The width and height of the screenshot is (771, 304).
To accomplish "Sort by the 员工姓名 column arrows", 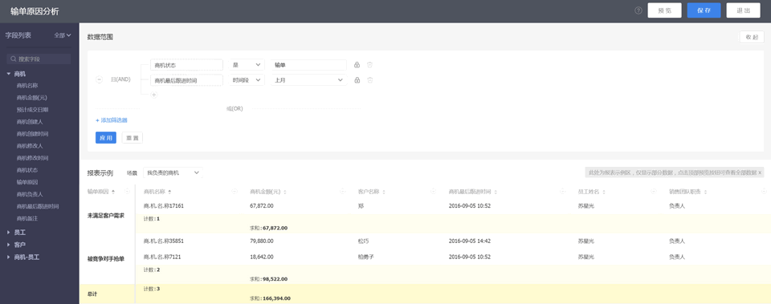I will coord(604,192).
